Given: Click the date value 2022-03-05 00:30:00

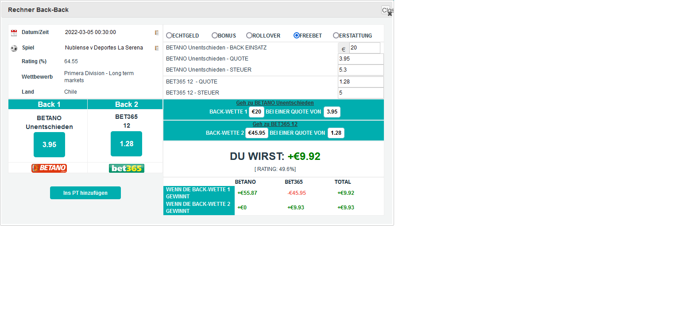Looking at the screenshot, I should [x=90, y=32].
